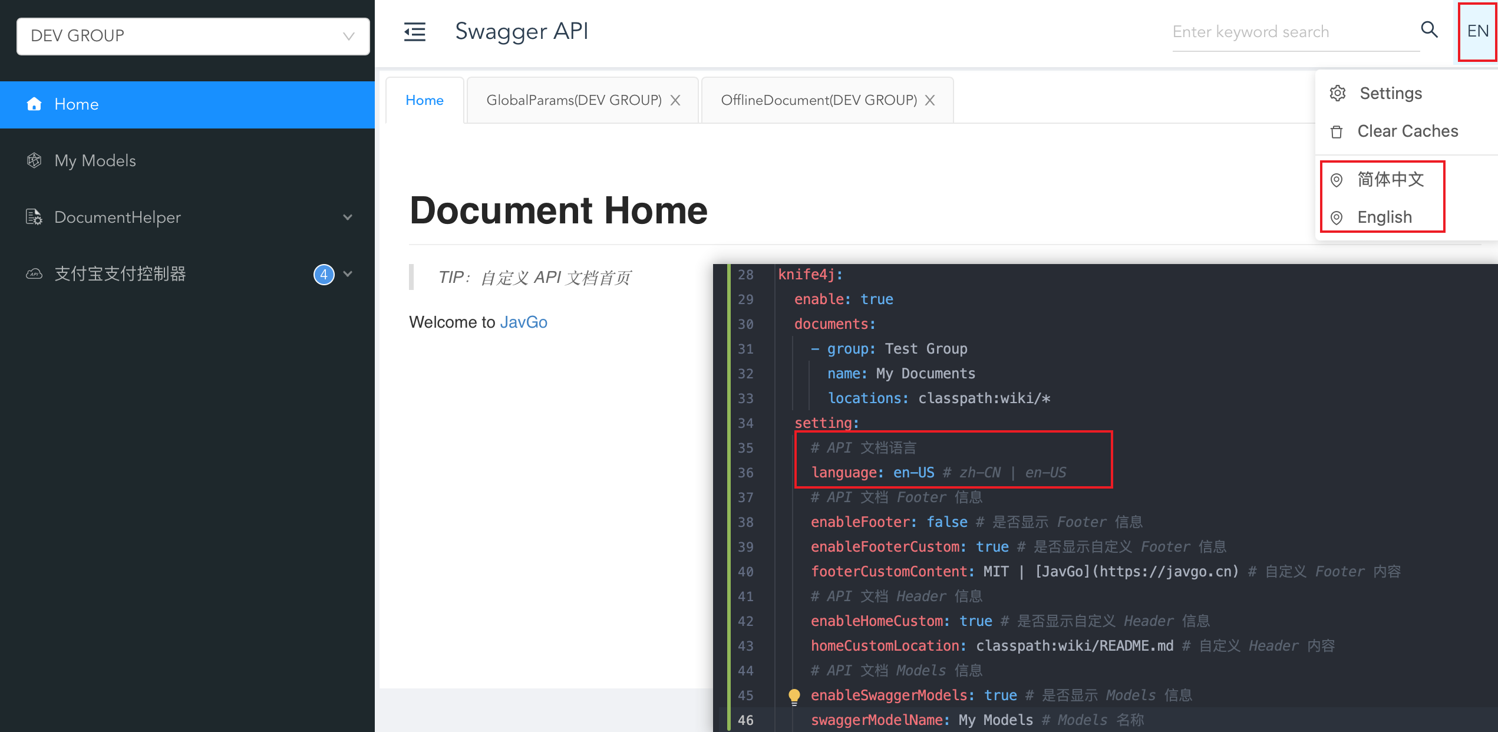Click the 支付宝支付控制器 cloud icon
Viewport: 1498px width, 732px height.
click(34, 273)
